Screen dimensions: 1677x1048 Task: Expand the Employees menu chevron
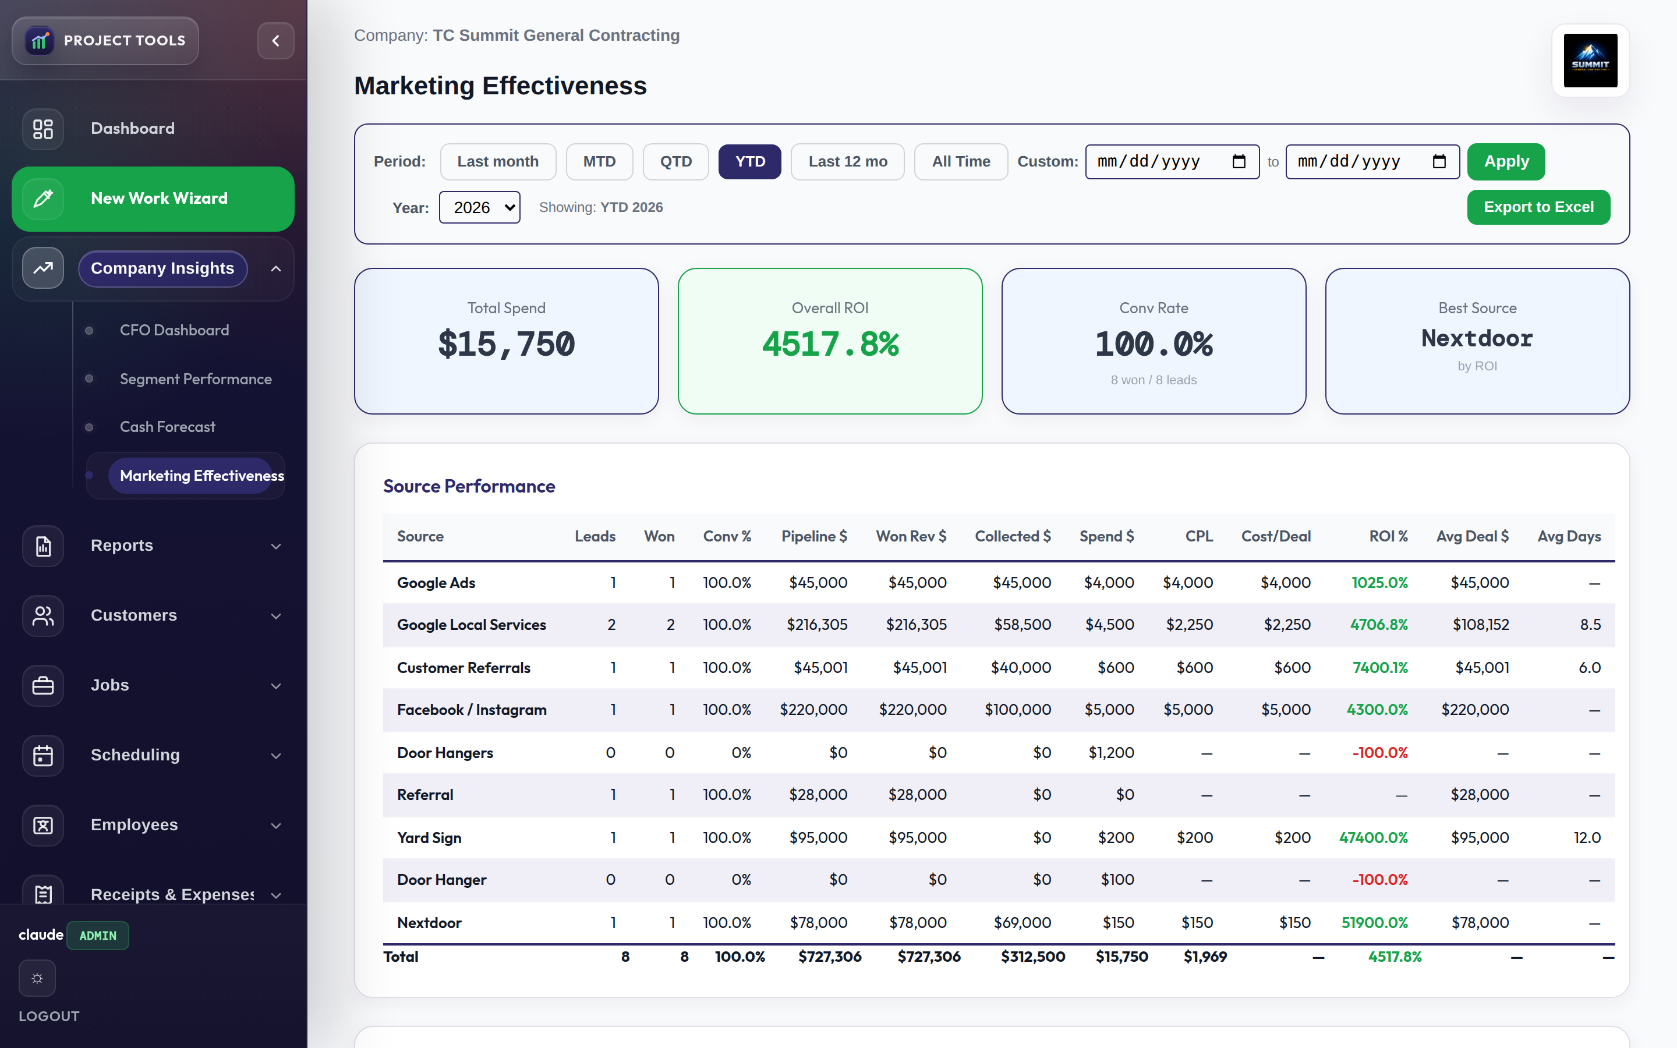(x=276, y=826)
